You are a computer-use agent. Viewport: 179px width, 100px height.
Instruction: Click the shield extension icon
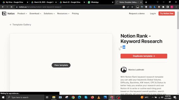point(146,7)
